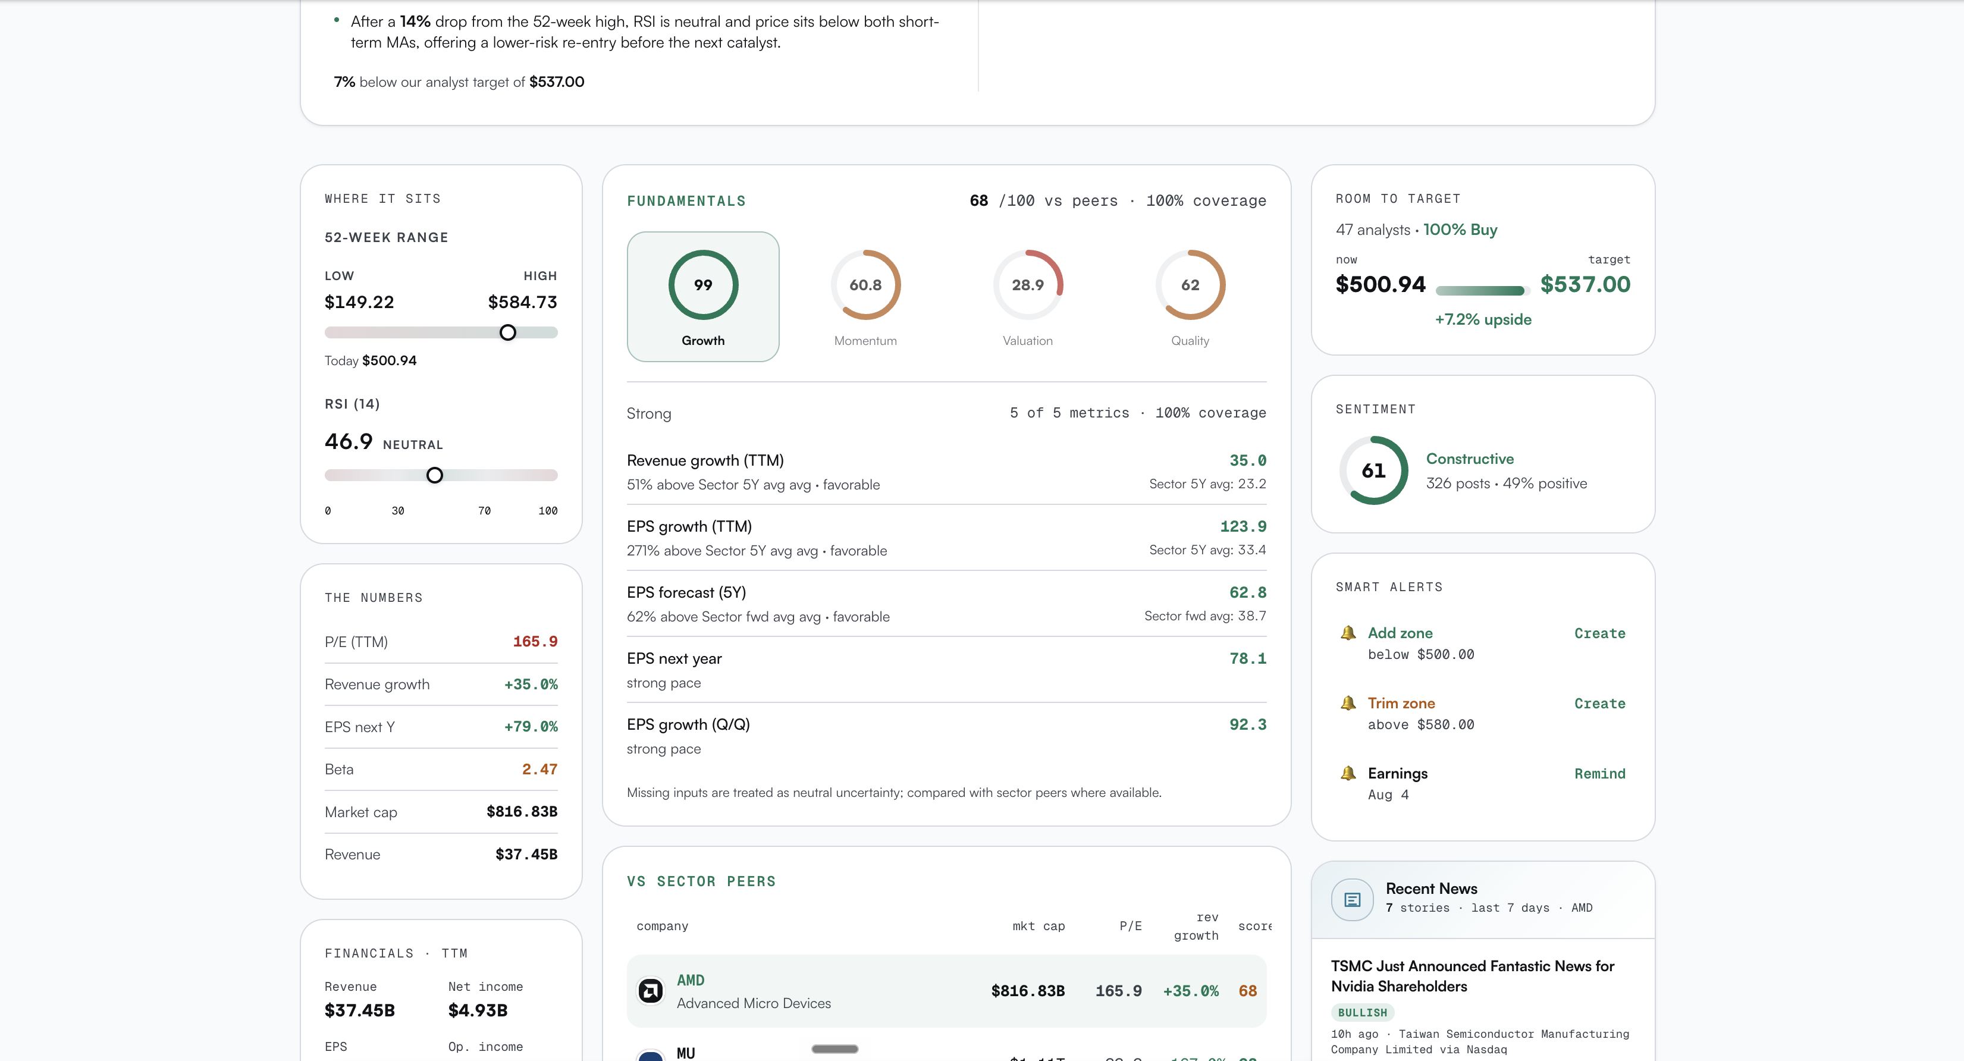Click the Recent News newspaper icon

tap(1352, 899)
